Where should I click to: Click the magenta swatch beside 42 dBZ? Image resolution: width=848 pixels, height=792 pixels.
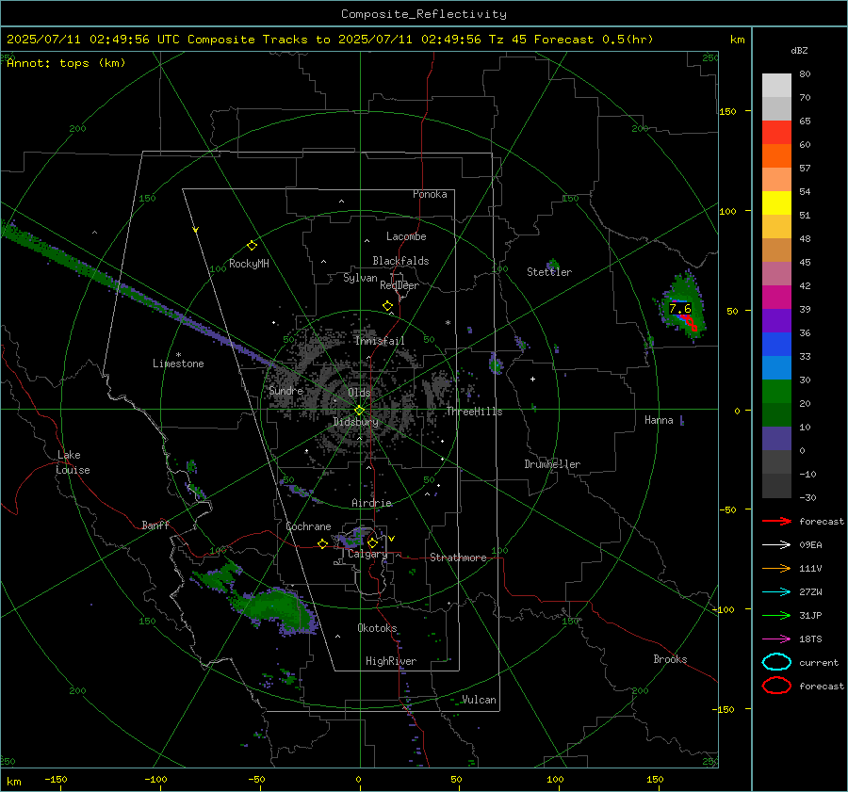[776, 298]
